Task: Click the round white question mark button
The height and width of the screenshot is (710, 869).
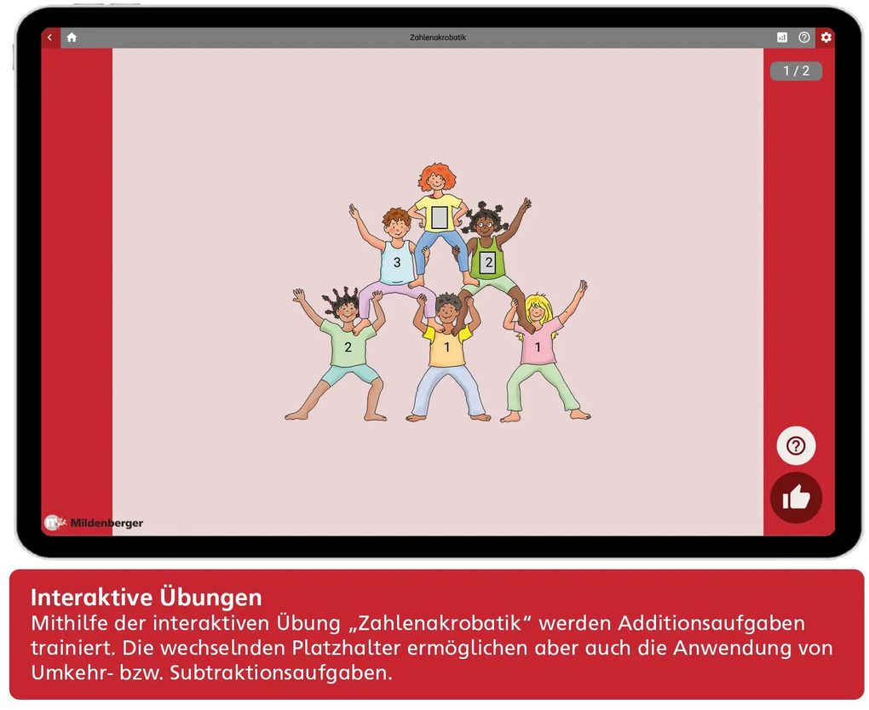Action: pyautogui.click(x=796, y=446)
